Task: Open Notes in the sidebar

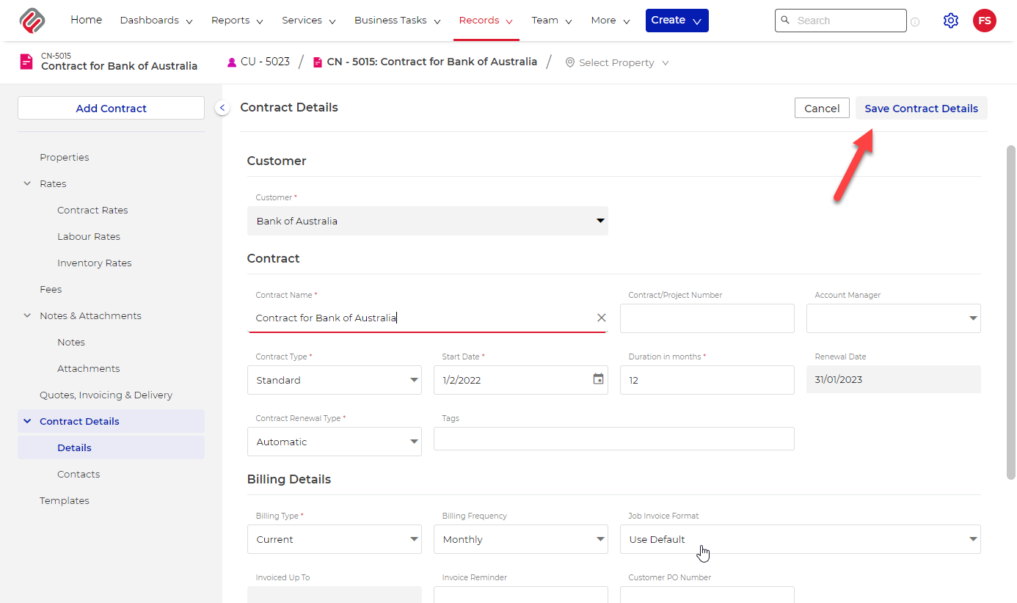Action: coord(71,342)
